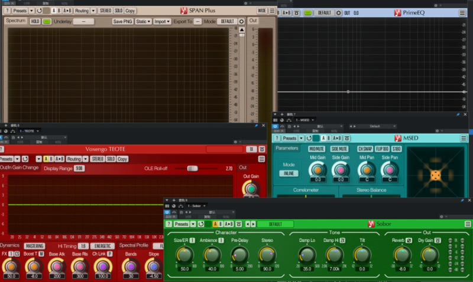The width and height of the screenshot is (473, 282).
Task: Select the Spectrum tab in SPAN Plus
Action: click(16, 21)
